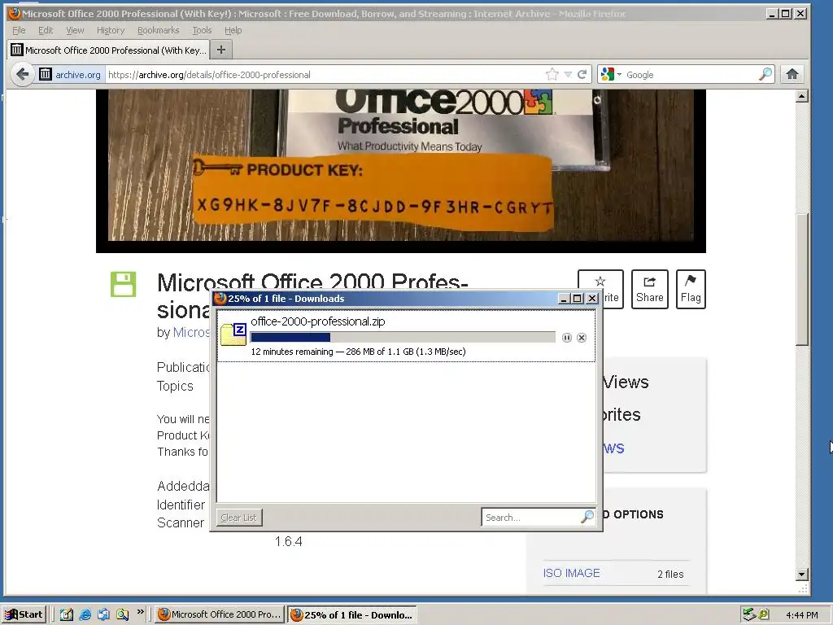This screenshot has height=625, width=833.
Task: Click the archive.org site identity icon
Action: [46, 74]
